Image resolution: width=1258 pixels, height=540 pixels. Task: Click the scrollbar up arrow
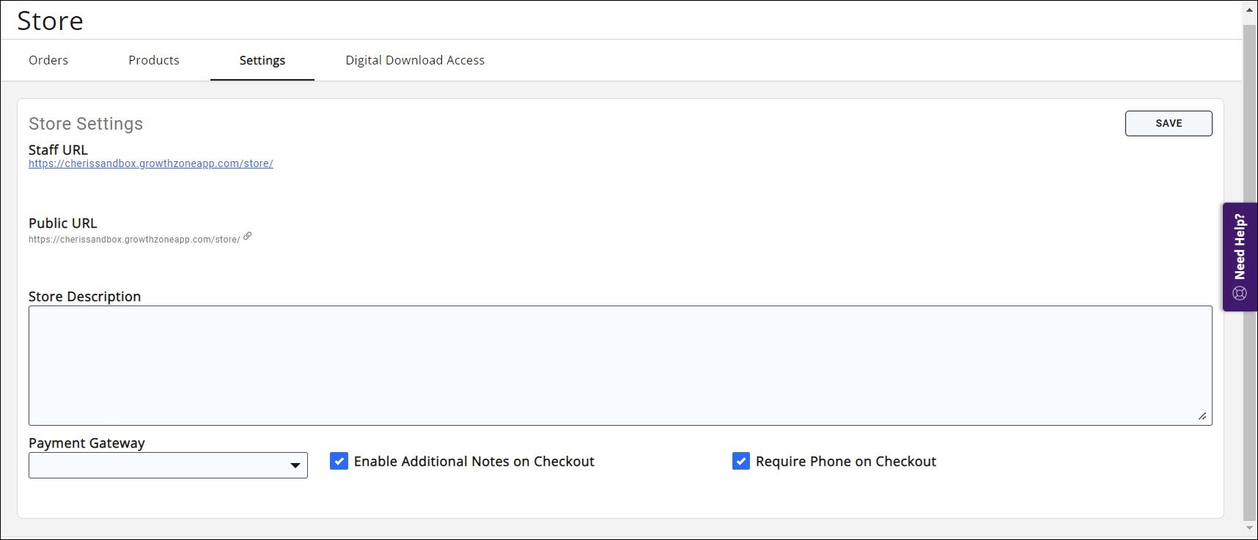pos(1250,10)
